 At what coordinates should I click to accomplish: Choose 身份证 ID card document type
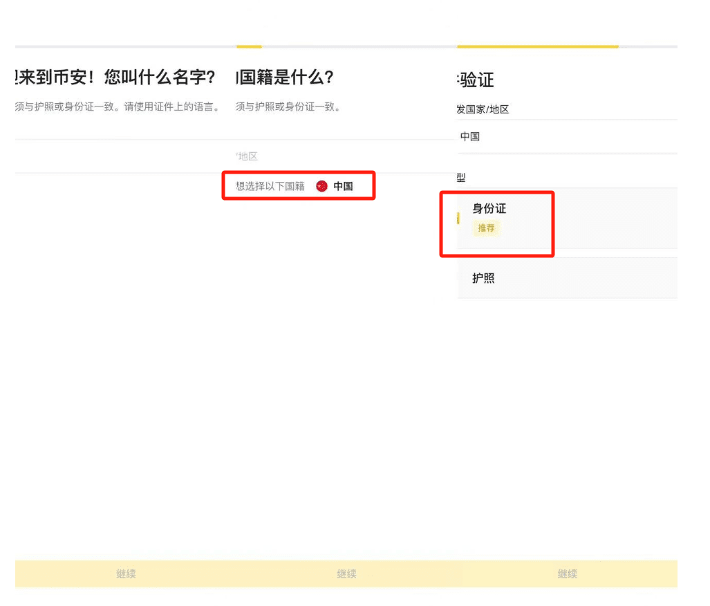click(567, 219)
